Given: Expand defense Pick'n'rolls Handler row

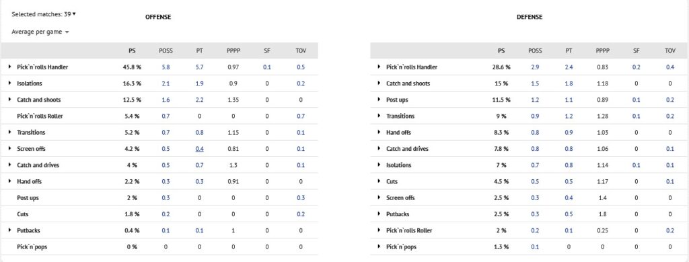Looking at the screenshot, I should [379, 67].
